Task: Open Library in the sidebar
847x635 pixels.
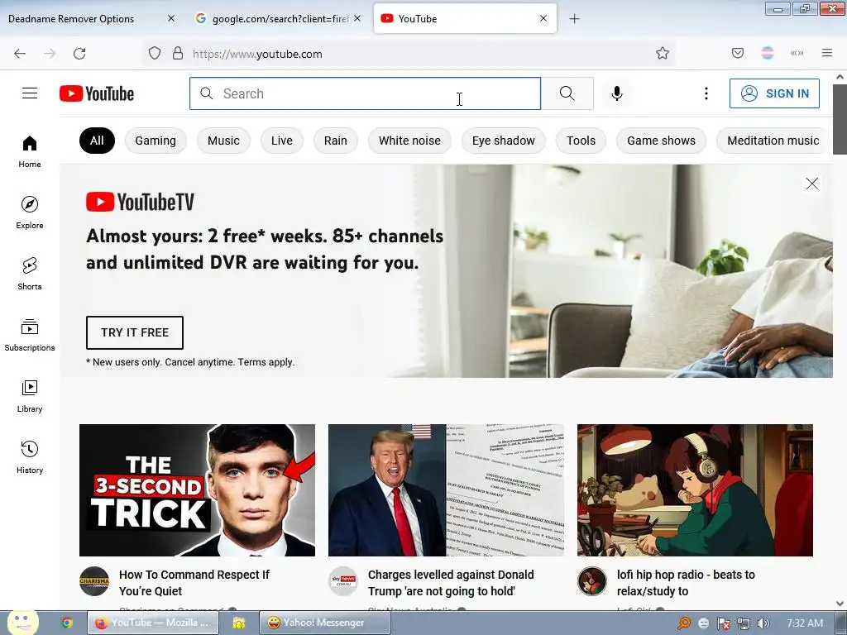Action: 30,396
